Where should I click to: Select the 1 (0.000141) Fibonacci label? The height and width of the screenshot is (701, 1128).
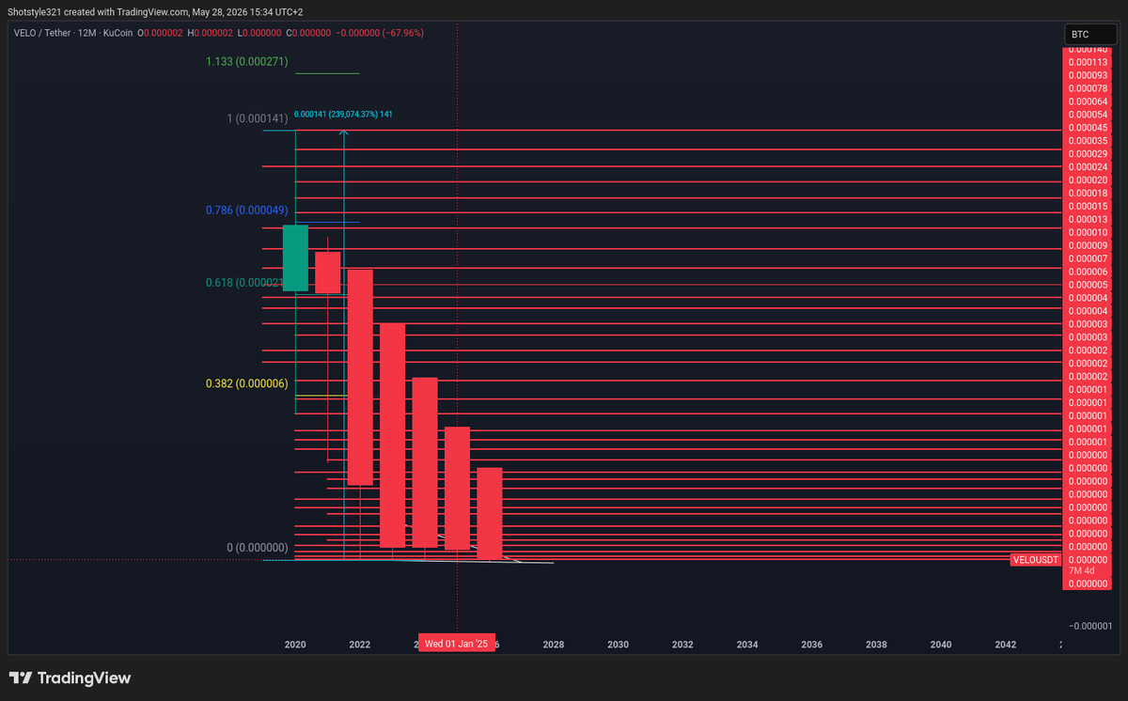tap(258, 118)
